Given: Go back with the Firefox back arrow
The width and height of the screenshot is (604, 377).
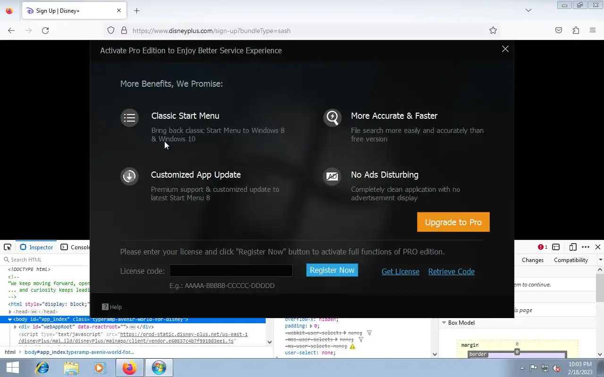Looking at the screenshot, I should point(11,31).
